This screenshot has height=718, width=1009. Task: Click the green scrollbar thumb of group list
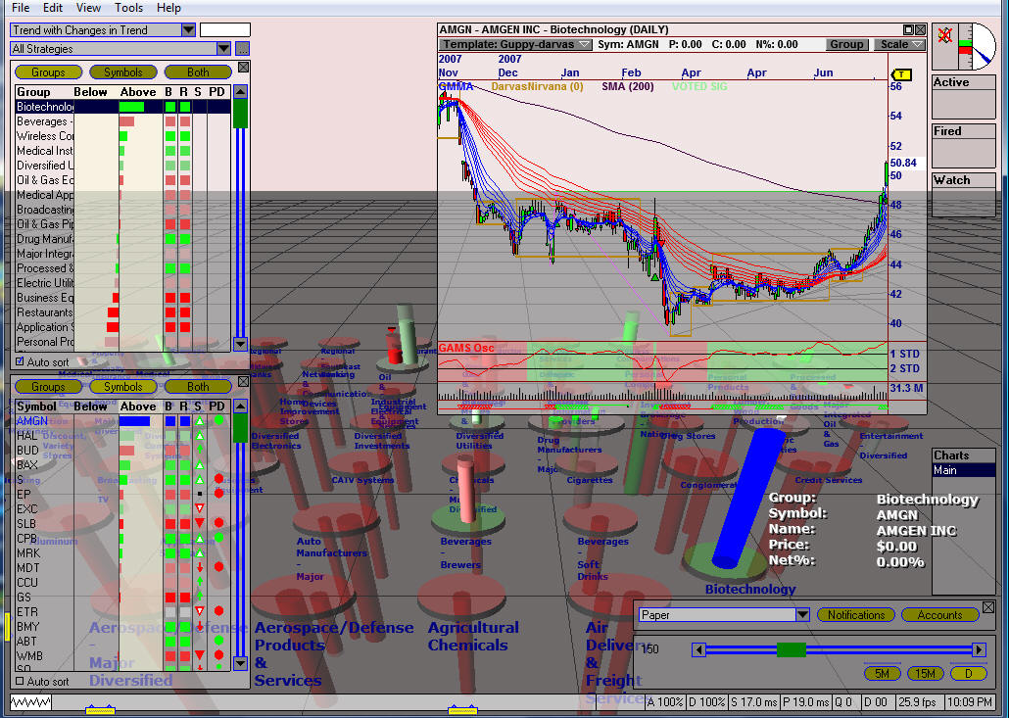click(240, 114)
